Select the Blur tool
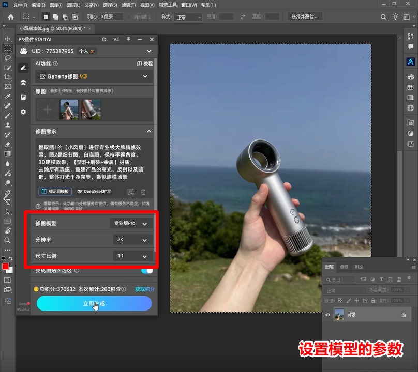 click(x=7, y=163)
